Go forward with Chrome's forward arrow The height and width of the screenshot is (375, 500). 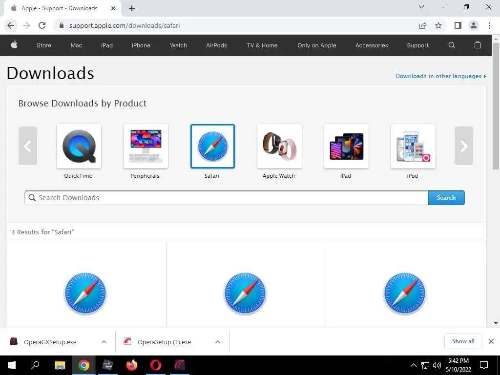click(x=26, y=25)
